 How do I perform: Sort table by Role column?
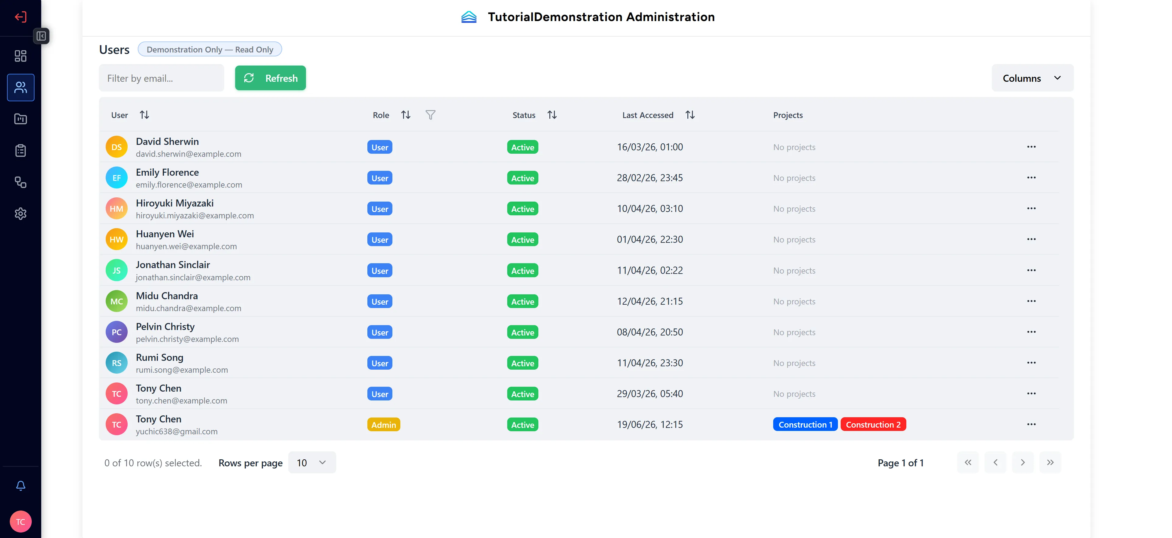(x=406, y=115)
